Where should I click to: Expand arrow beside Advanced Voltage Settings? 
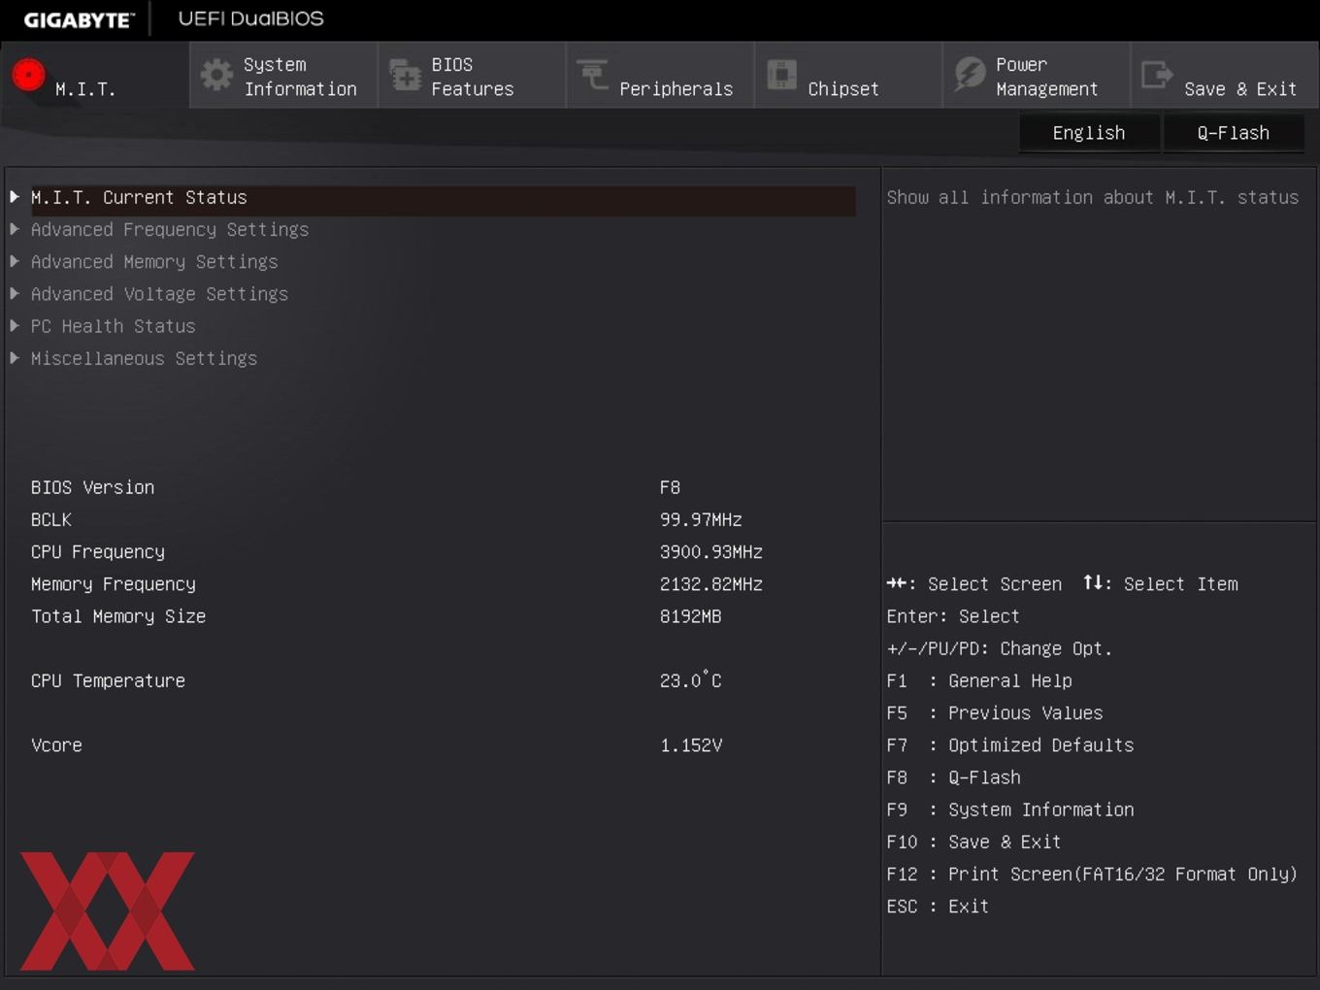[15, 293]
